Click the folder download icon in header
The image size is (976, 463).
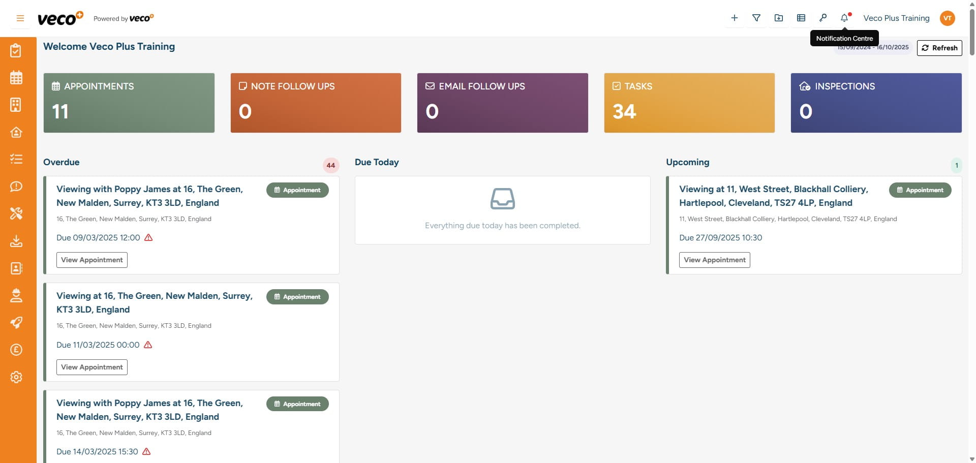click(778, 18)
